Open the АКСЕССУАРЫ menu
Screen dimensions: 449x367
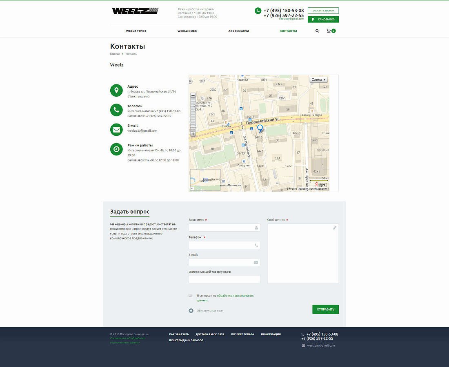(238, 31)
